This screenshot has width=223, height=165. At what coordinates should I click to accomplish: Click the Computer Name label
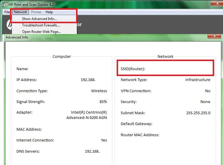[x=22, y=69]
